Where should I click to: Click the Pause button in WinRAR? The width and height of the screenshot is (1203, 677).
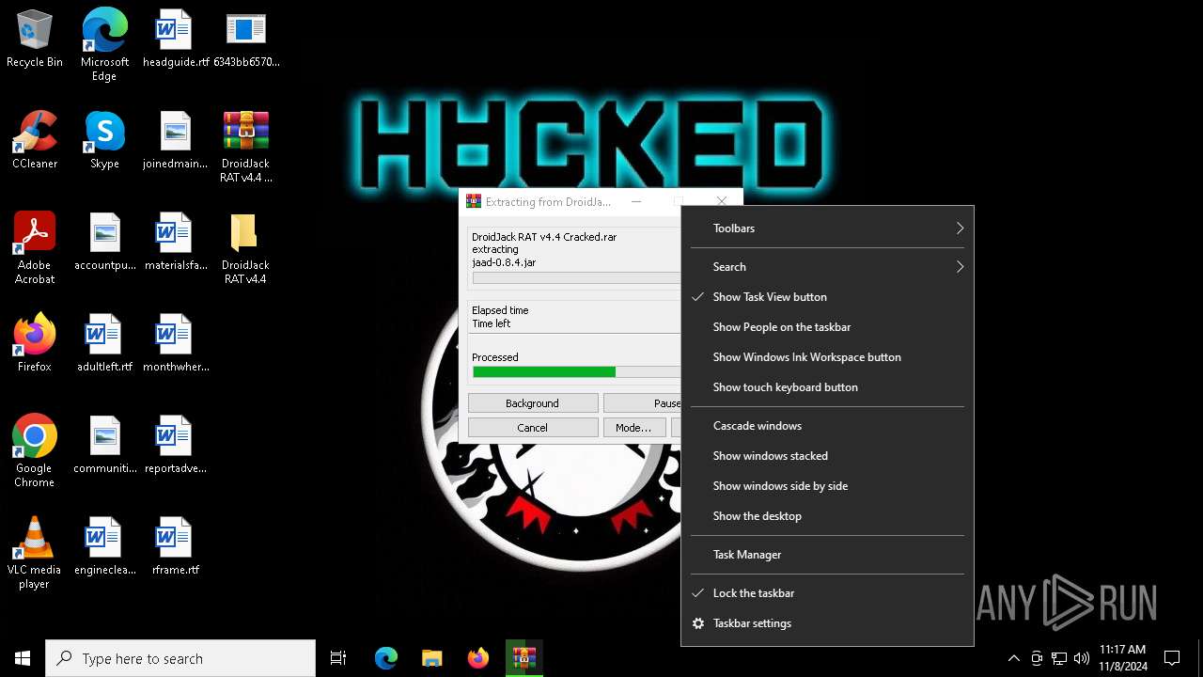pyautogui.click(x=643, y=403)
